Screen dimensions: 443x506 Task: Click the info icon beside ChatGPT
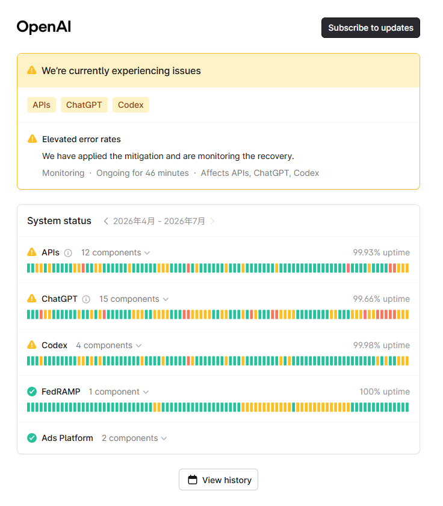point(86,299)
